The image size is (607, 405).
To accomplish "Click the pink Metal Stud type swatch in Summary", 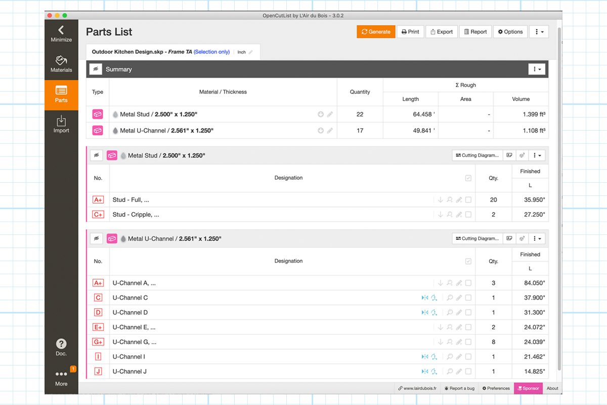I will [x=98, y=114].
